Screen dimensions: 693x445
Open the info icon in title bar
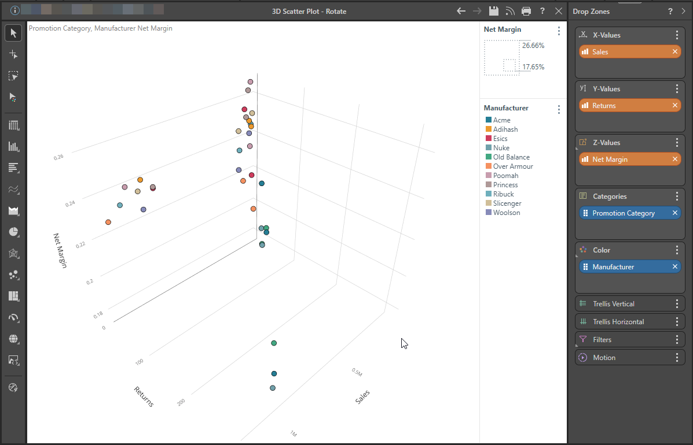14,10
